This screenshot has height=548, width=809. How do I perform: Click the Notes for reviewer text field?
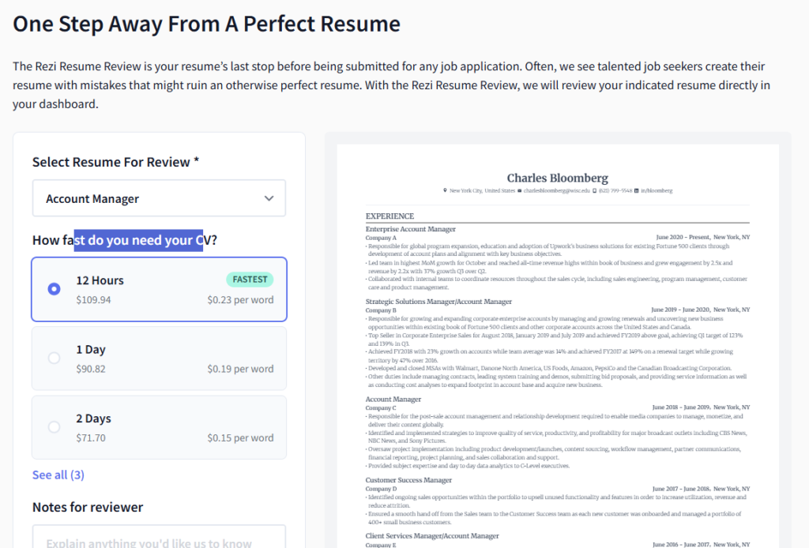point(159,541)
